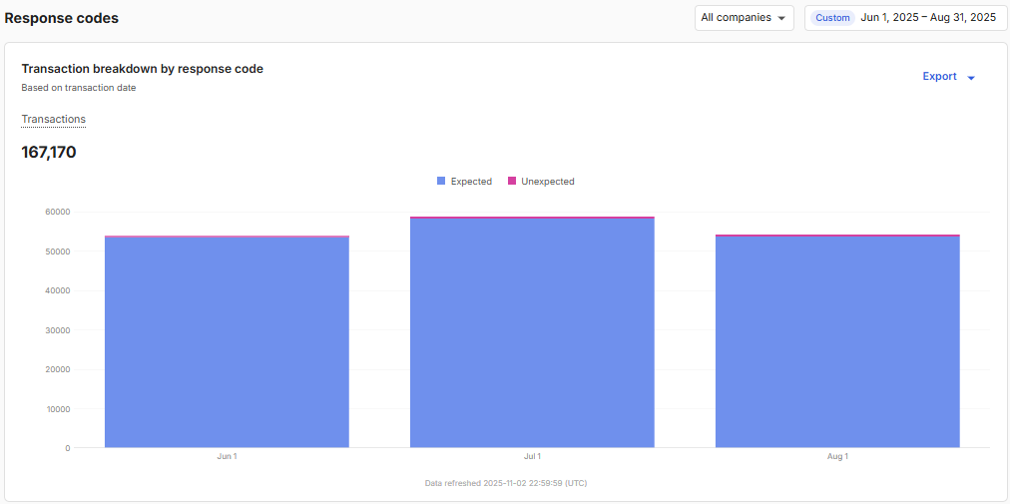1010x504 pixels.
Task: Click the 60000 y-axis label
Action: point(58,212)
